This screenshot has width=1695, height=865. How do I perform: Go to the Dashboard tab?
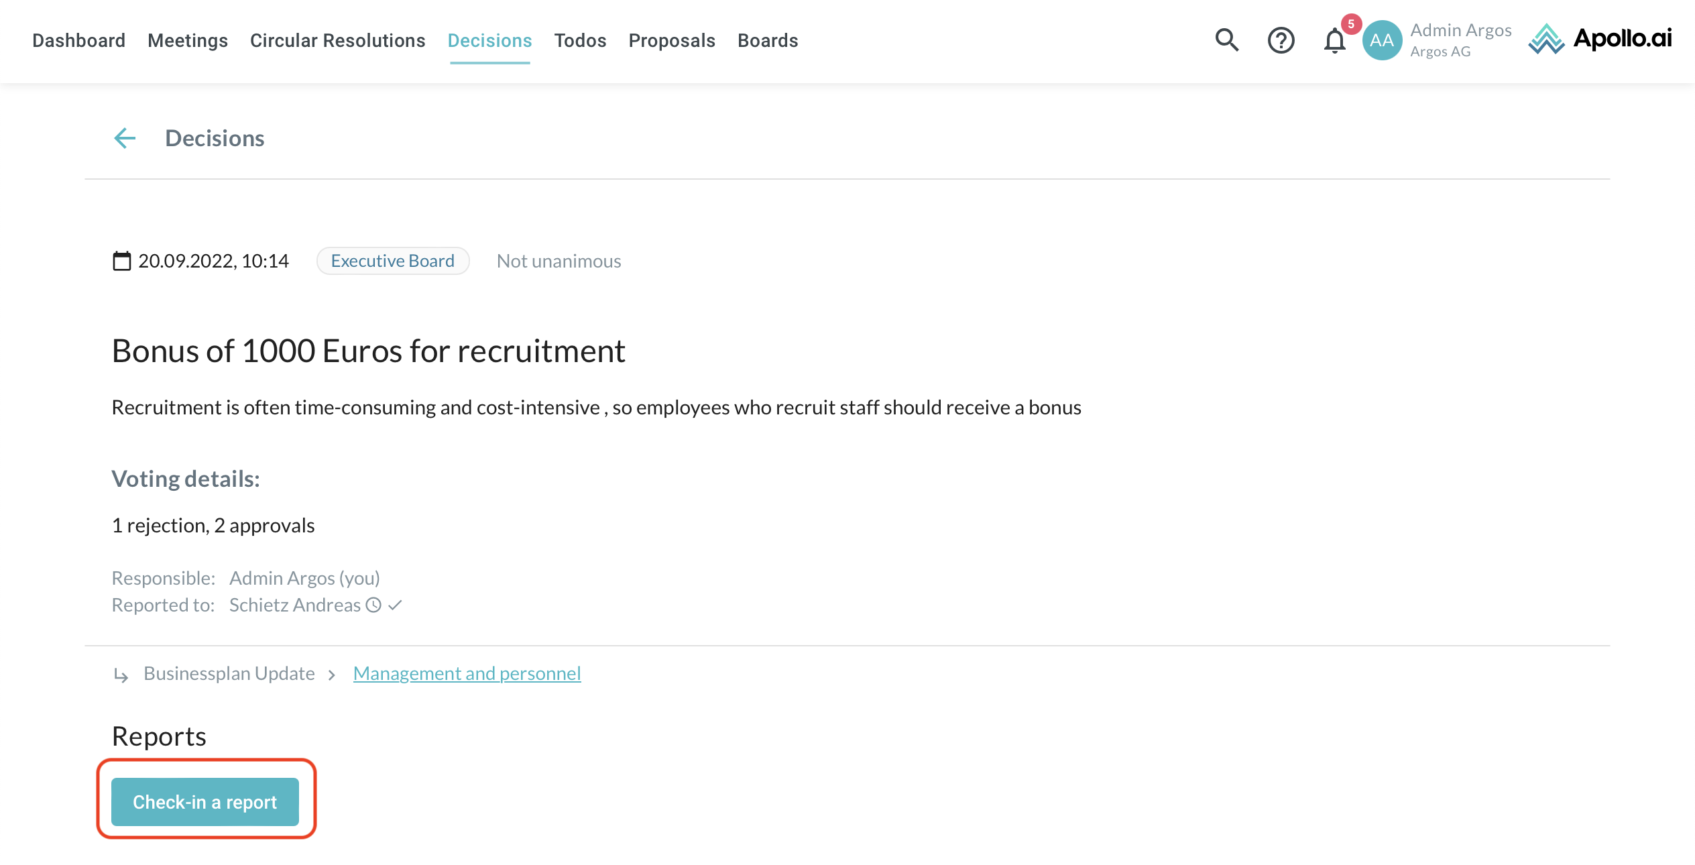(x=78, y=40)
